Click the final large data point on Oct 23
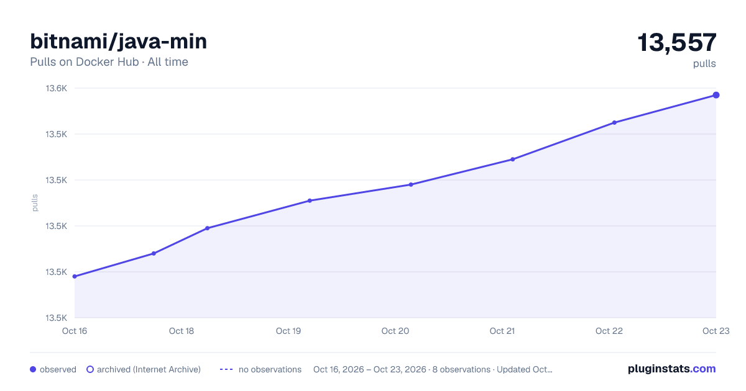The image size is (746, 391). tap(716, 95)
